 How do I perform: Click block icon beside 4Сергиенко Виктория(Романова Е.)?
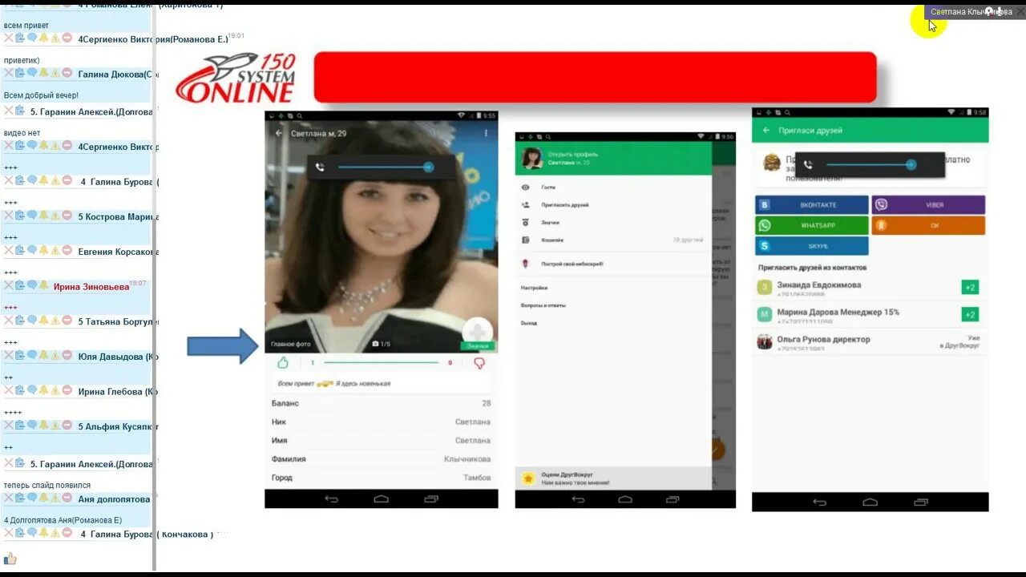(67, 38)
